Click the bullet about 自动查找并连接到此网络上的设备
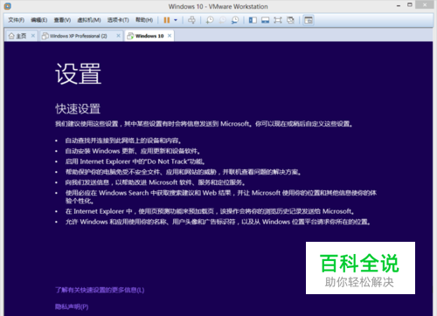 click(x=123, y=141)
